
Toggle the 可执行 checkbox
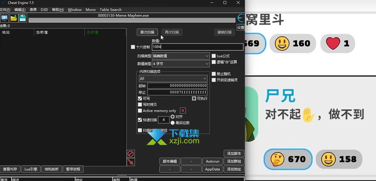[x=194, y=98]
